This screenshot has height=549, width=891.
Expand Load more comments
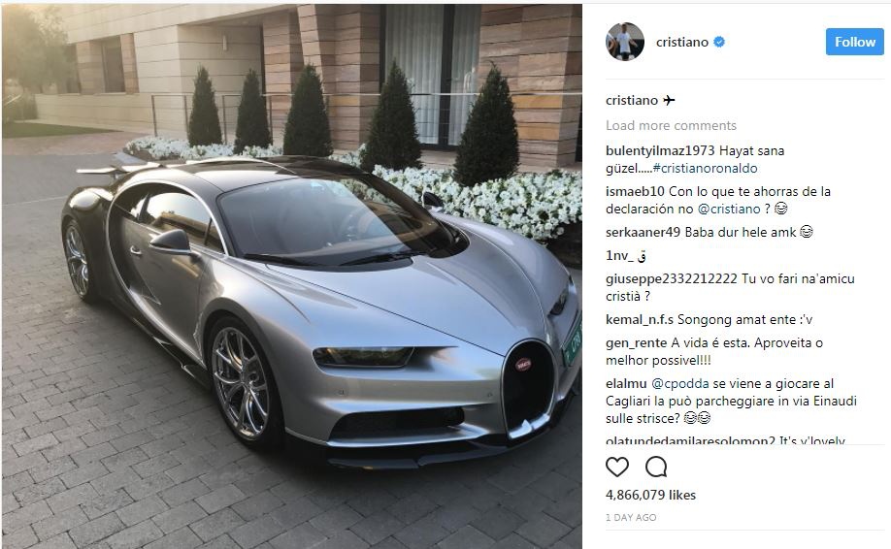point(671,125)
